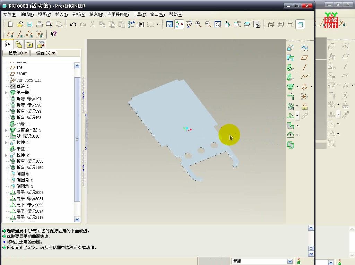
Task: Undo the last action
Action: click(73, 24)
